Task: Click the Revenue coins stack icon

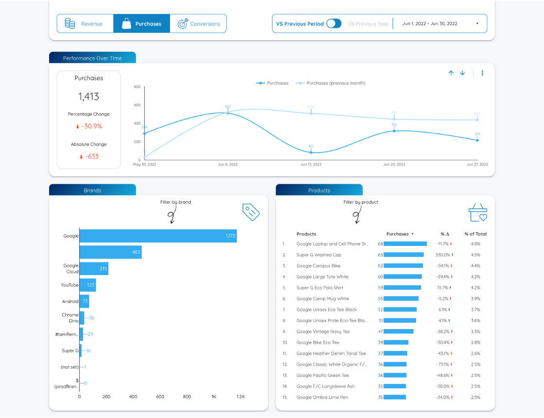Action: tap(70, 23)
